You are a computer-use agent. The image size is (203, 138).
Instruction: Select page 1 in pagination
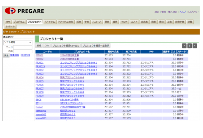click(x=190, y=46)
